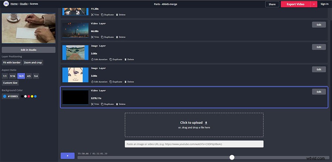
Task: Click the Share button
Action: pyautogui.click(x=272, y=4)
